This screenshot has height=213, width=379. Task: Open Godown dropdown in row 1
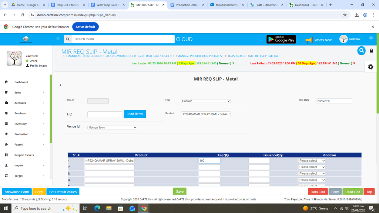[x=312, y=161]
